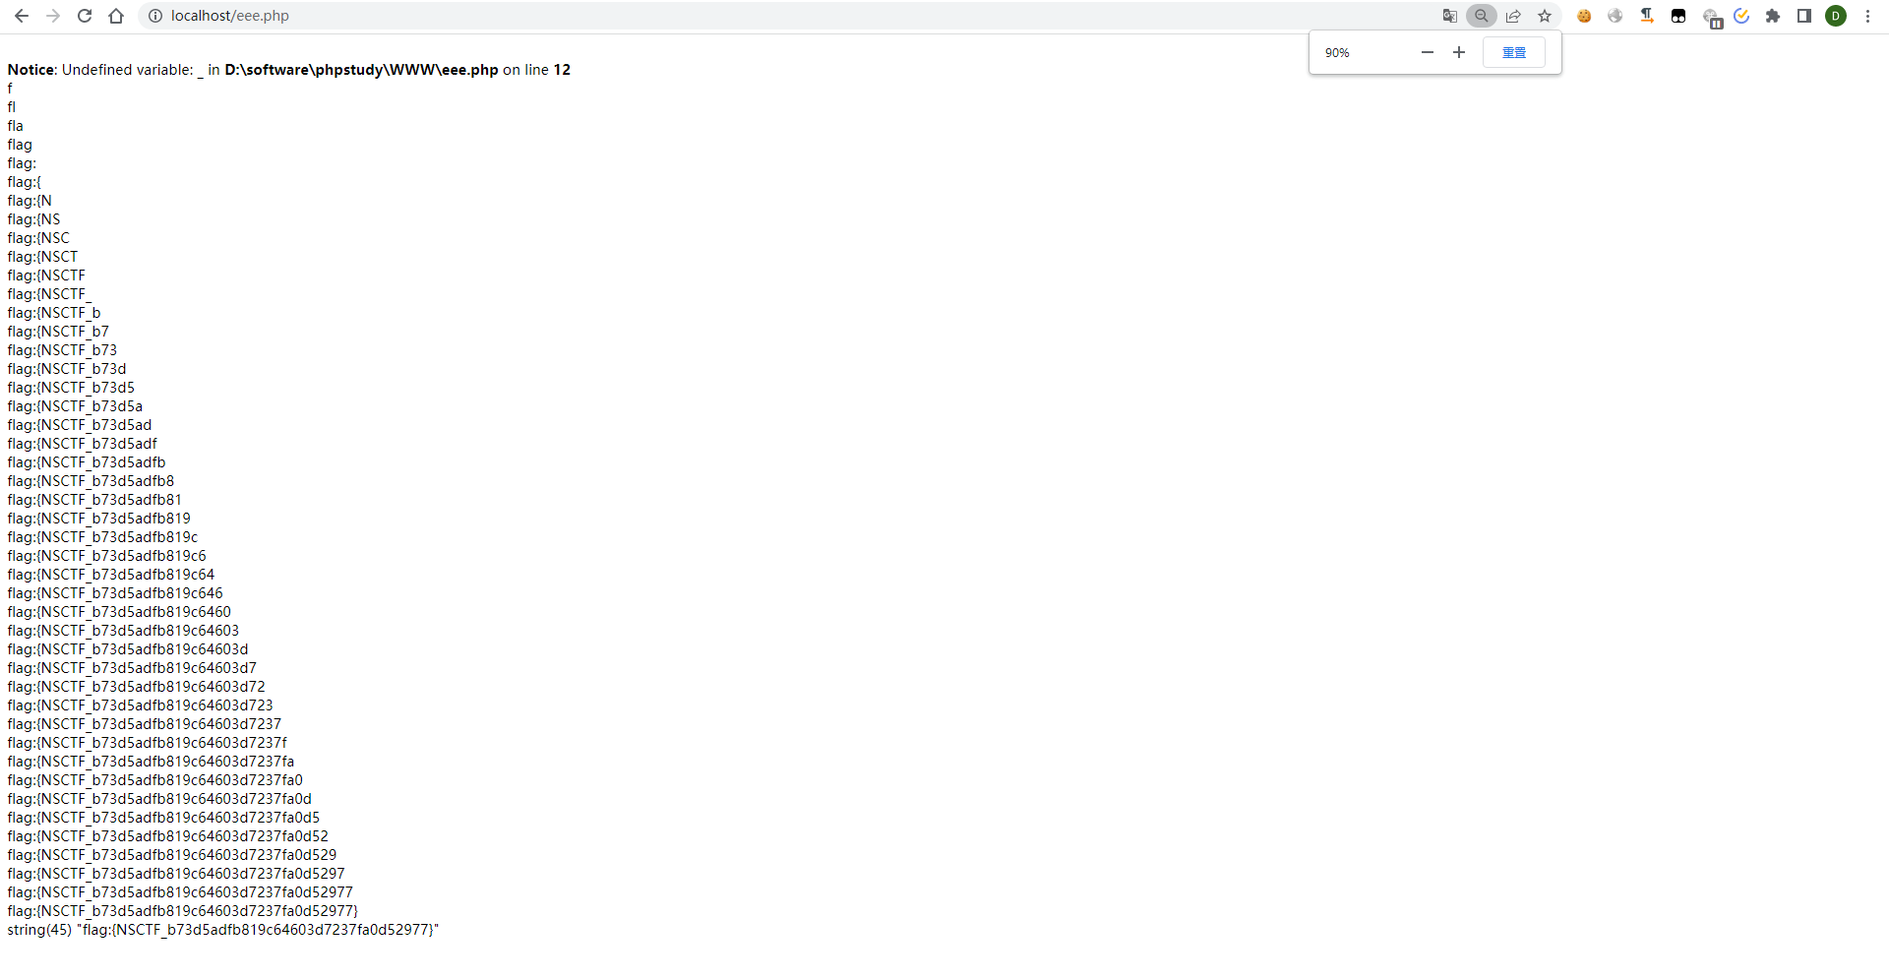The height and width of the screenshot is (980, 1889).
Task: Click the line reading exactly "flag:{NSCTF_b73d5adfb819c64603d72"
Action: click(137, 687)
